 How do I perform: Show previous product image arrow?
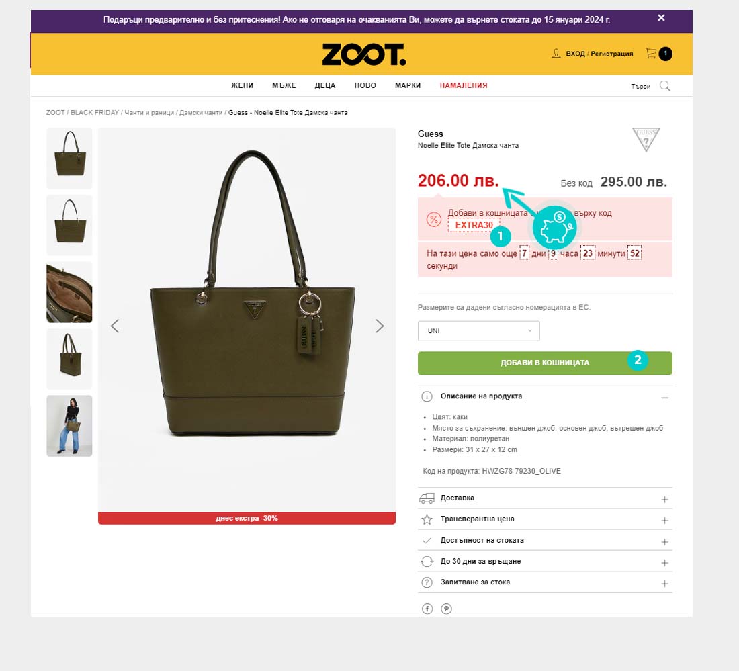point(114,326)
